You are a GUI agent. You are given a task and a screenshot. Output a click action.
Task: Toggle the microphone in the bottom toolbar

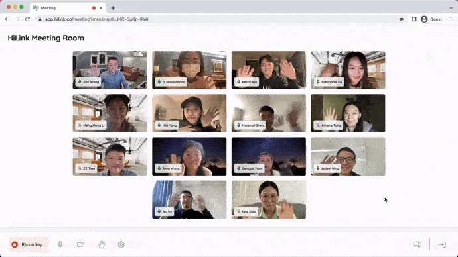[x=60, y=244]
